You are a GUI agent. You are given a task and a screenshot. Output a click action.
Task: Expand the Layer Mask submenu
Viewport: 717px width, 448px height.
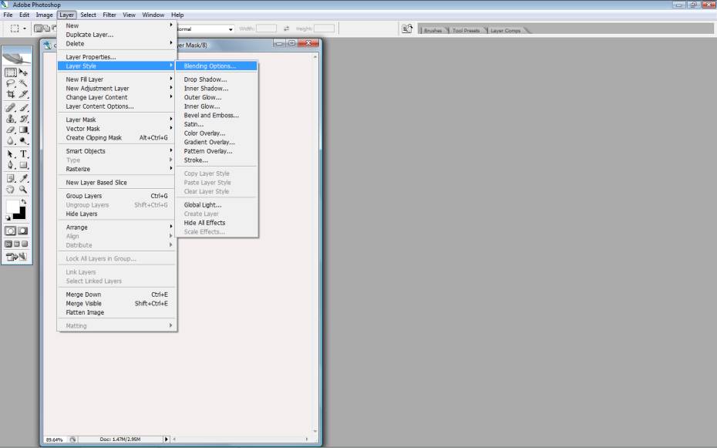click(x=116, y=120)
